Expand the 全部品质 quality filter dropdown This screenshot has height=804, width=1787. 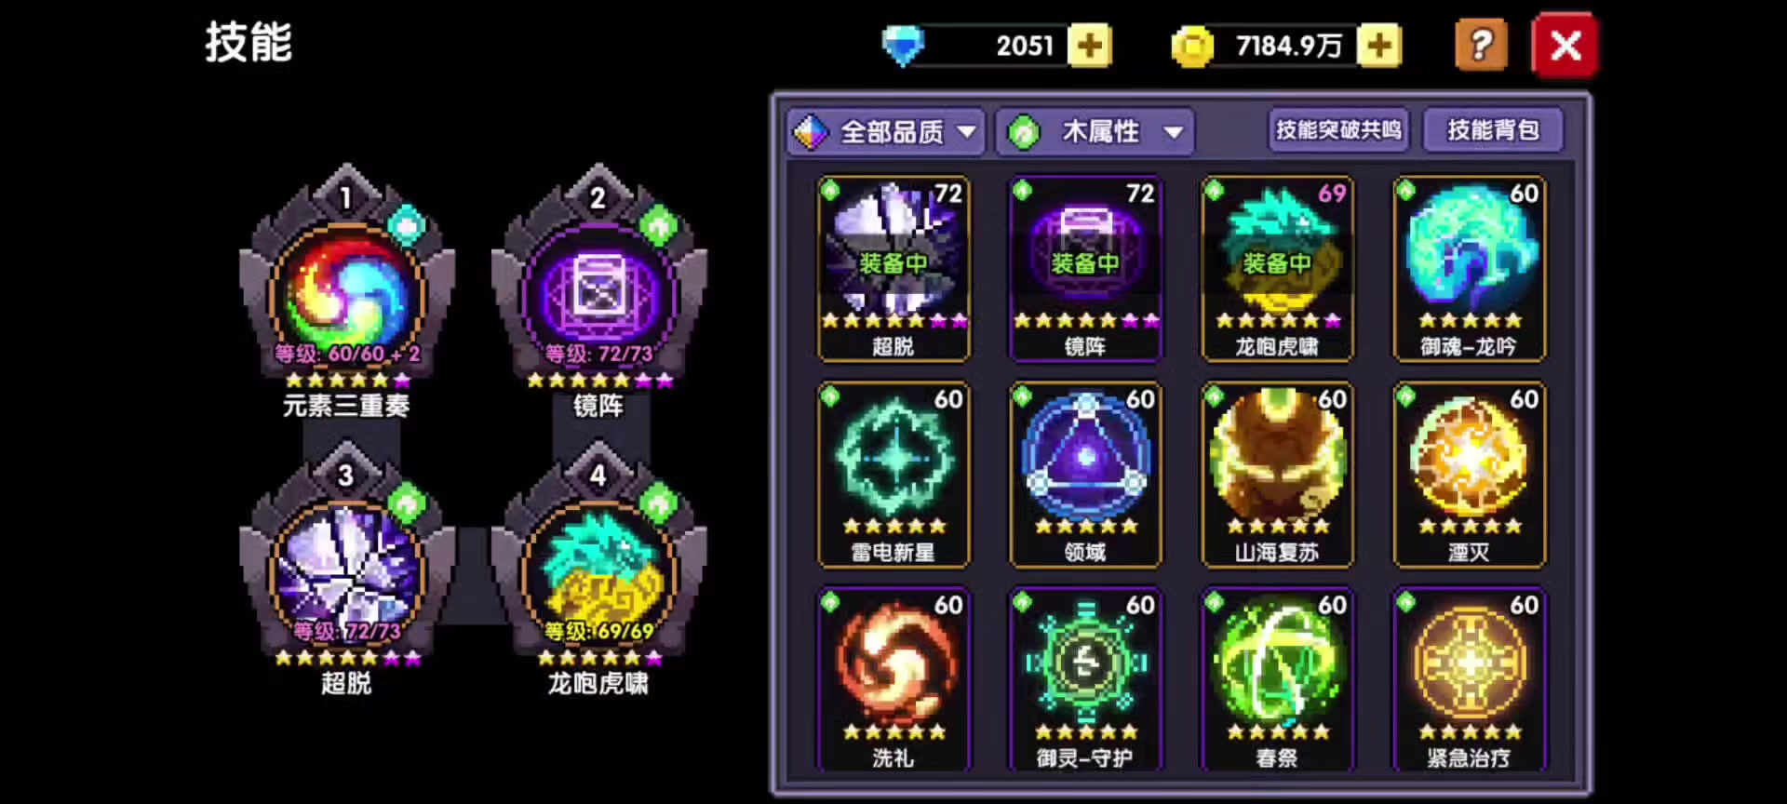click(x=886, y=132)
